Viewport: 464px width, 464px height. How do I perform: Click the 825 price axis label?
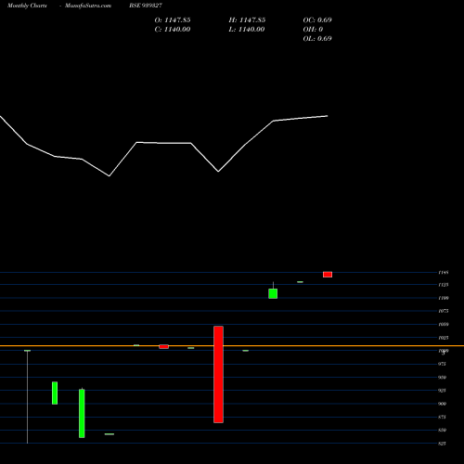(442, 444)
